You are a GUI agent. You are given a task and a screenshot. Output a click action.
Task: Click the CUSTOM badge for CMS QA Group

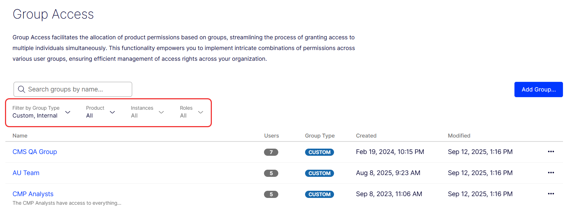[319, 152]
